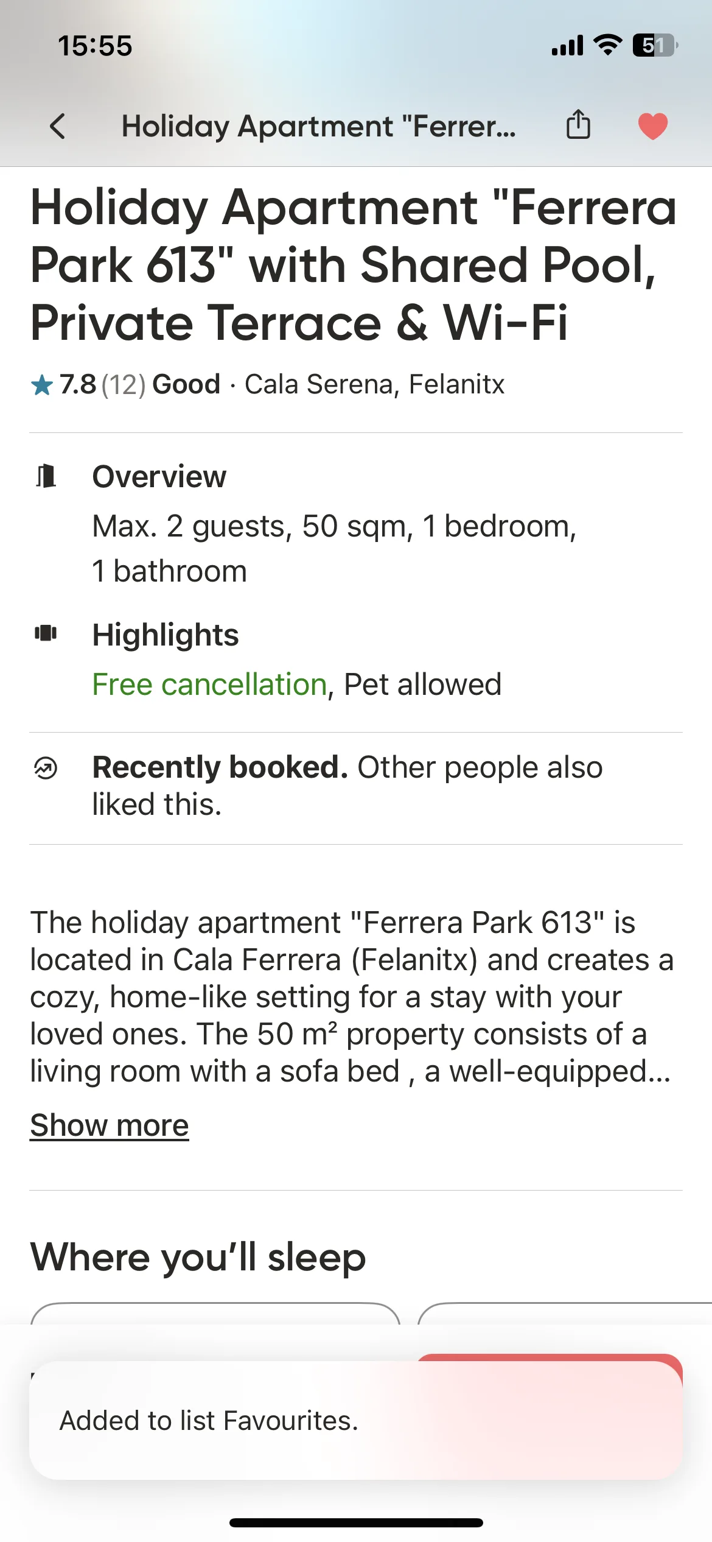This screenshot has width=712, height=1542.
Task: Open the share sheet icon
Action: [578, 125]
